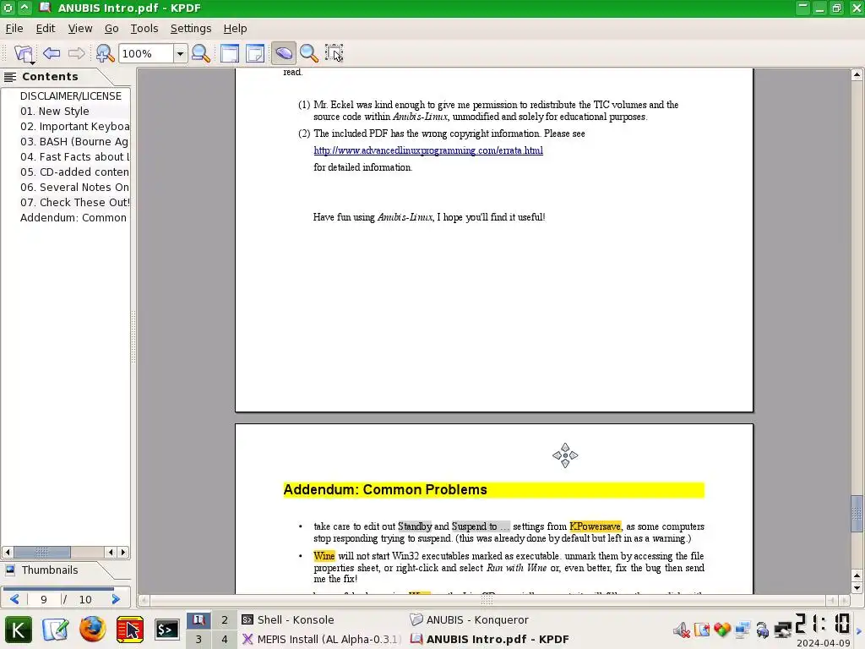Open the 100% zoom level dropdown
The image size is (865, 649).
(180, 53)
